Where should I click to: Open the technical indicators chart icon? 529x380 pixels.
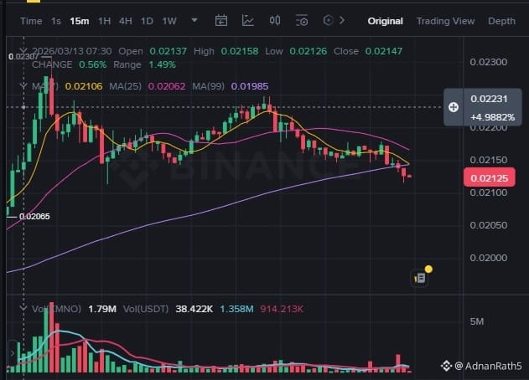[x=248, y=21]
